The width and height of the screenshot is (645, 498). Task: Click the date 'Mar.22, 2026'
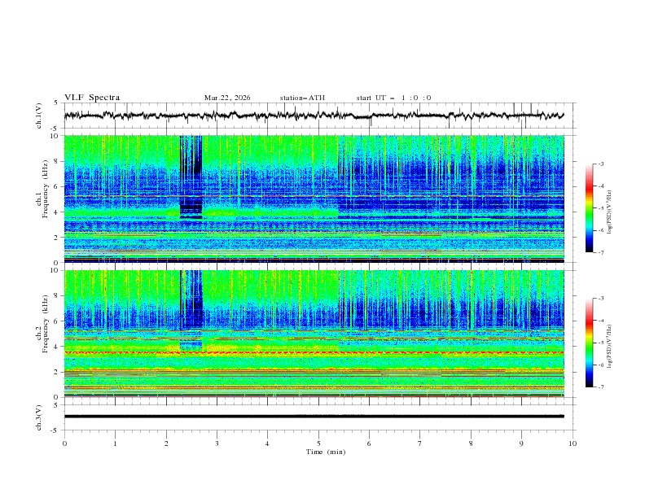click(x=227, y=98)
